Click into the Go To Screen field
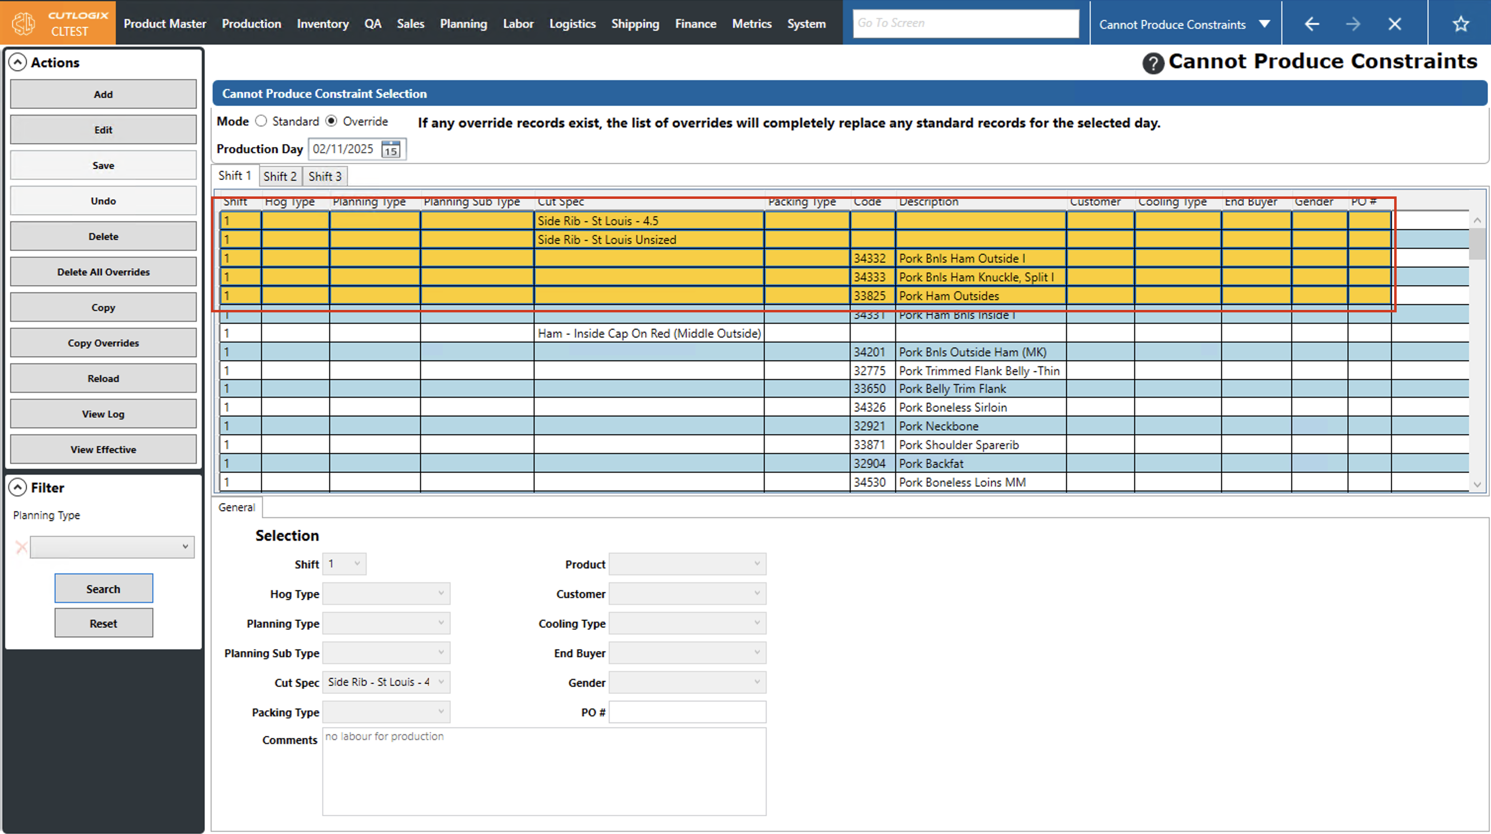Image resolution: width=1491 pixels, height=834 pixels. coord(965,23)
